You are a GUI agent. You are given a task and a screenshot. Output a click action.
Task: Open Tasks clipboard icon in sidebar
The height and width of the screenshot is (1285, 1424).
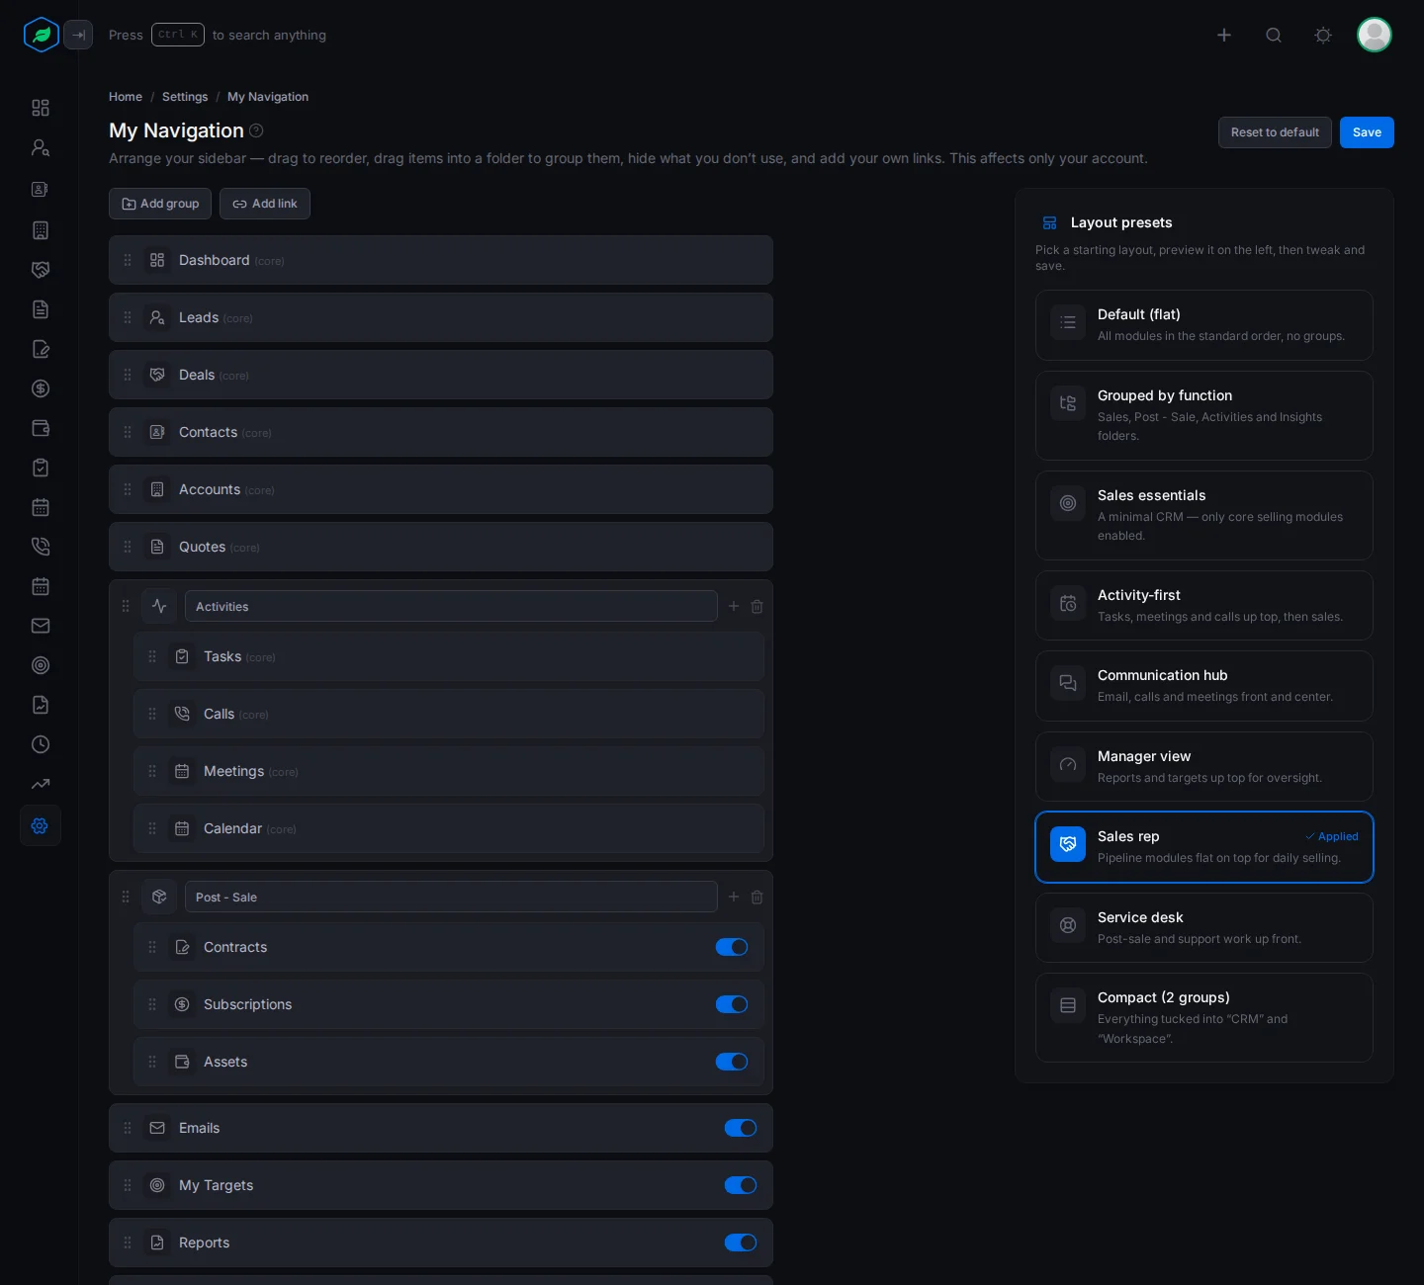pos(41,468)
